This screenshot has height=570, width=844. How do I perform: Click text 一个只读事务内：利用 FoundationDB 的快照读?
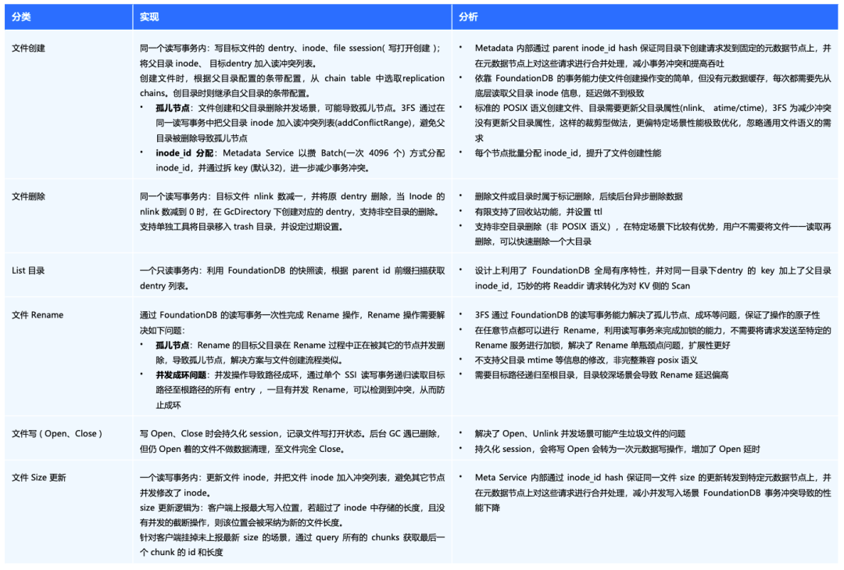pyautogui.click(x=292, y=278)
